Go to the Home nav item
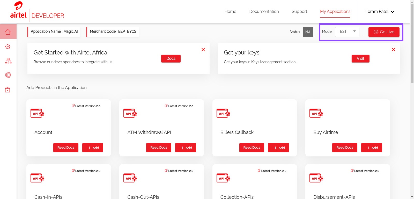The image size is (414, 199). tap(230, 12)
